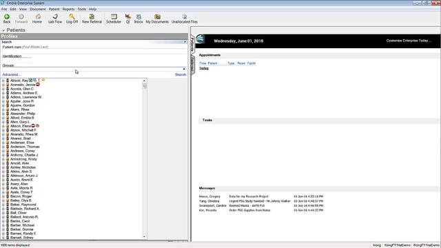Go to Home via toolbar icon

38,17
